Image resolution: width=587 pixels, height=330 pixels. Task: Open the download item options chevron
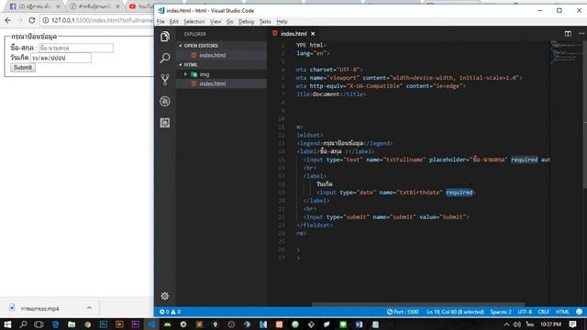click(89, 308)
